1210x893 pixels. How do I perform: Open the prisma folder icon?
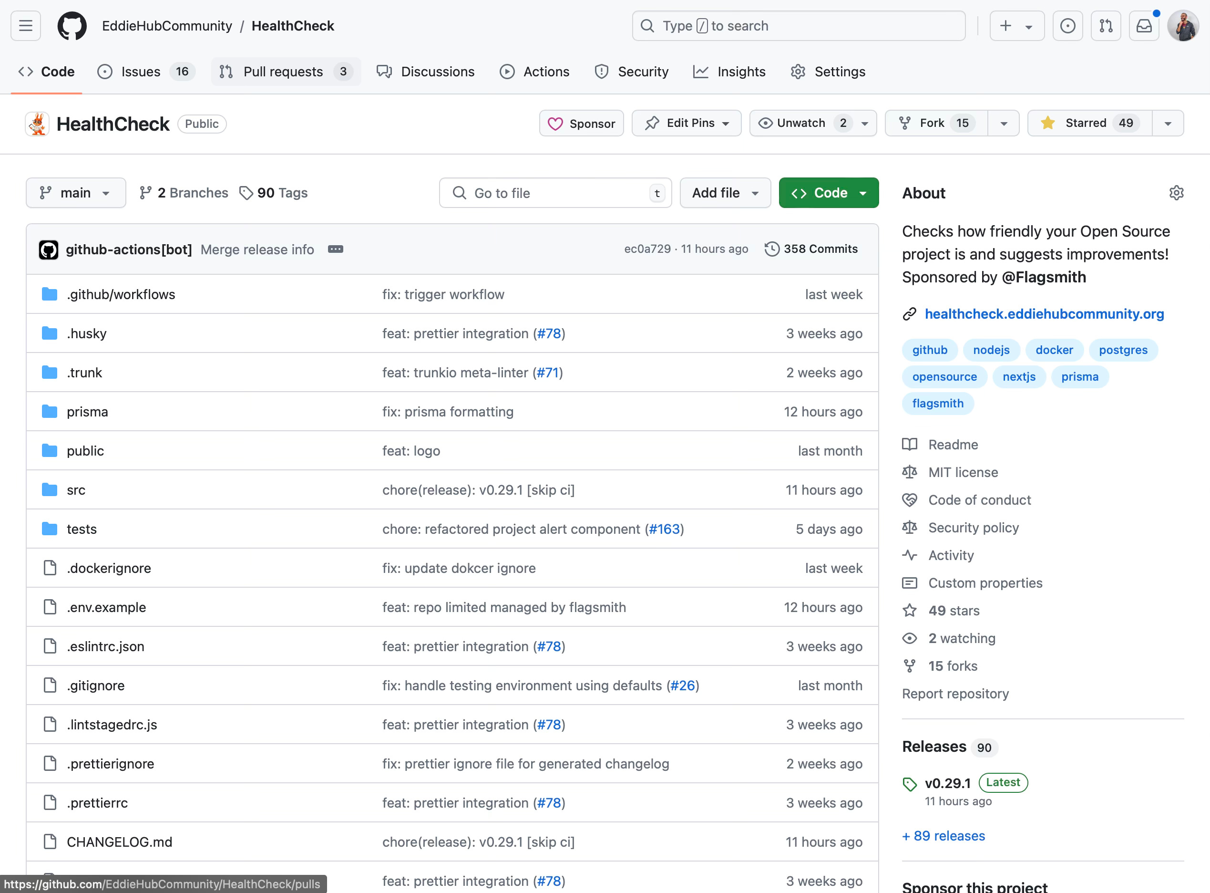[x=50, y=411]
